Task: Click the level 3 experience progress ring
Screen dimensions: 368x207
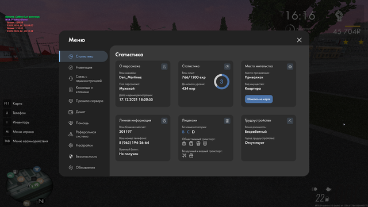Action: coord(221,82)
